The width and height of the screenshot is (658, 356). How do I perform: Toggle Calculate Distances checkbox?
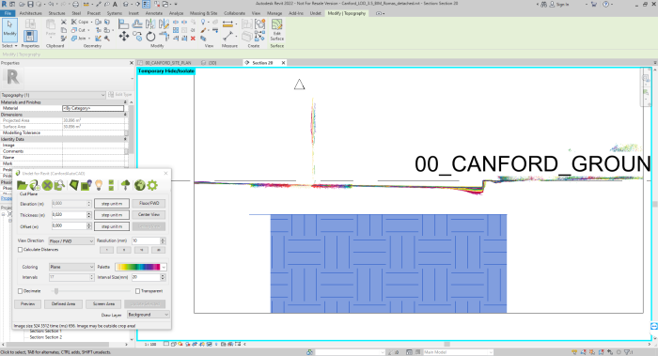click(20, 250)
